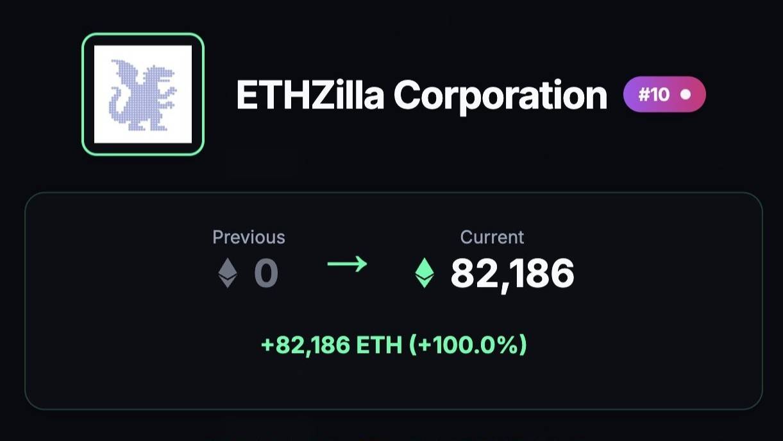783x441 pixels.
Task: Click the word Corporation in the title
Action: pos(500,96)
